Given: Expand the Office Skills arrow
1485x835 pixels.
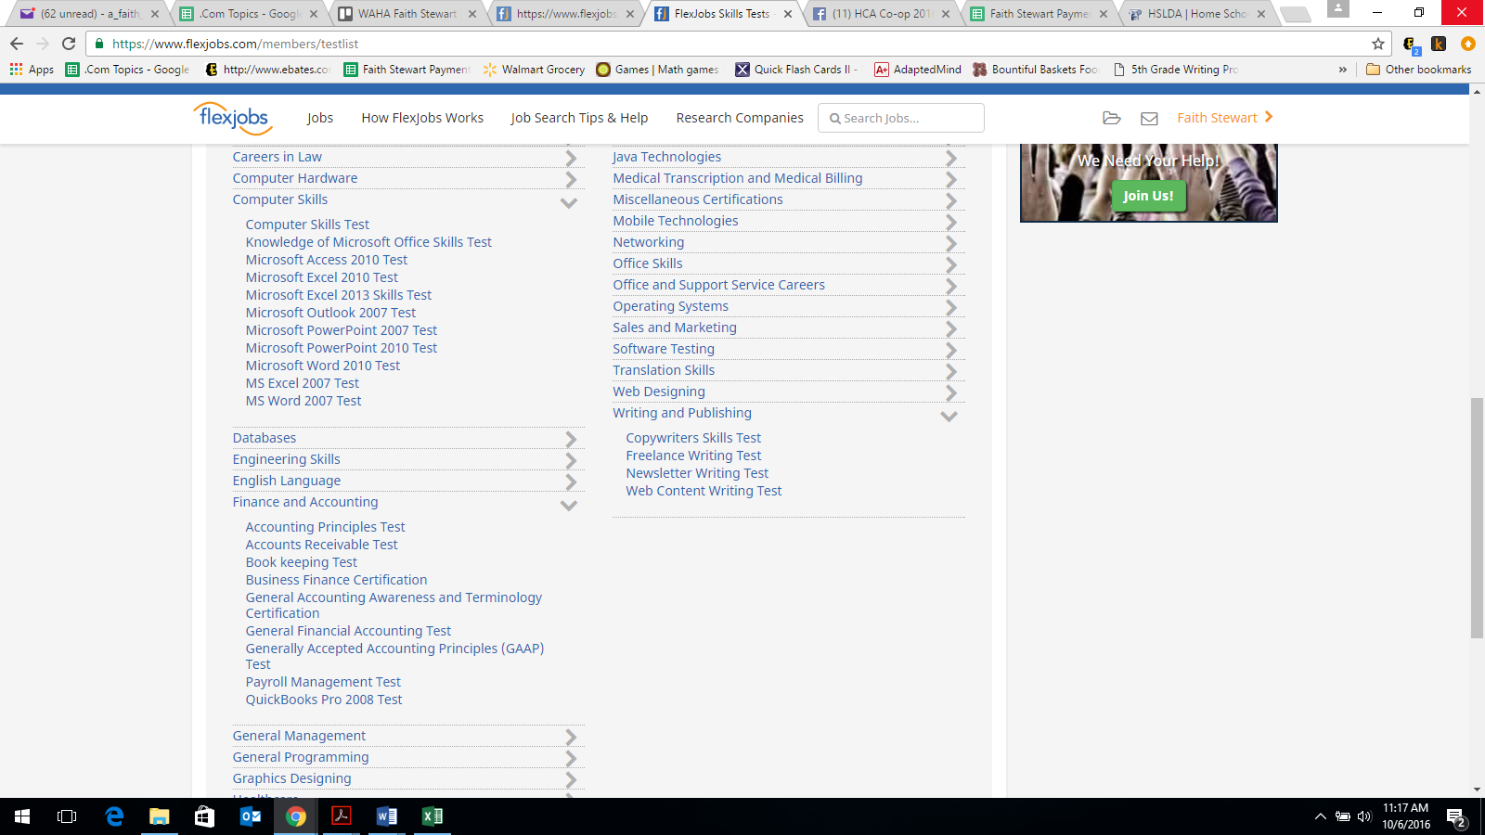Looking at the screenshot, I should click(x=951, y=265).
